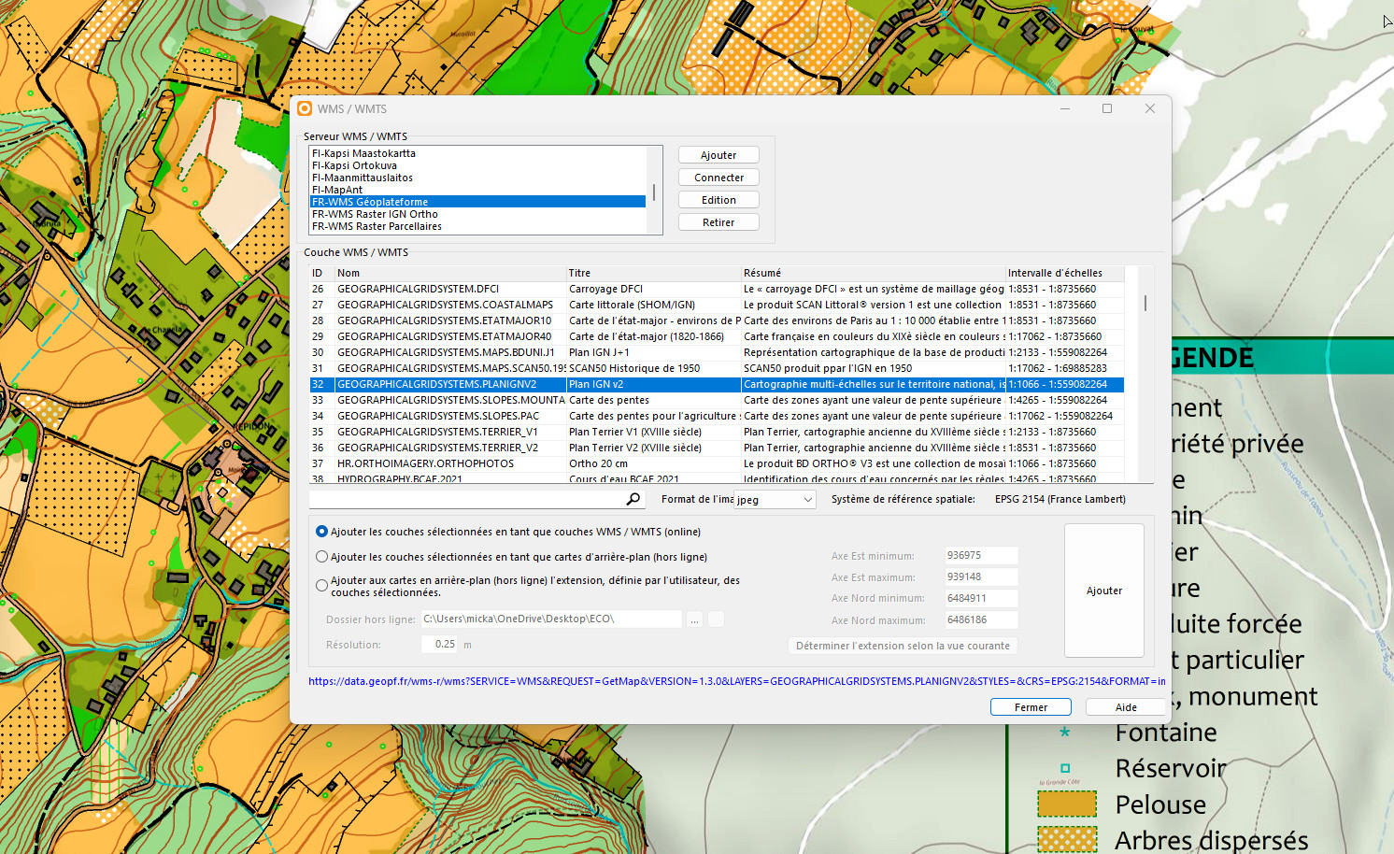
Task: Click the Résumé column header
Action: click(874, 273)
